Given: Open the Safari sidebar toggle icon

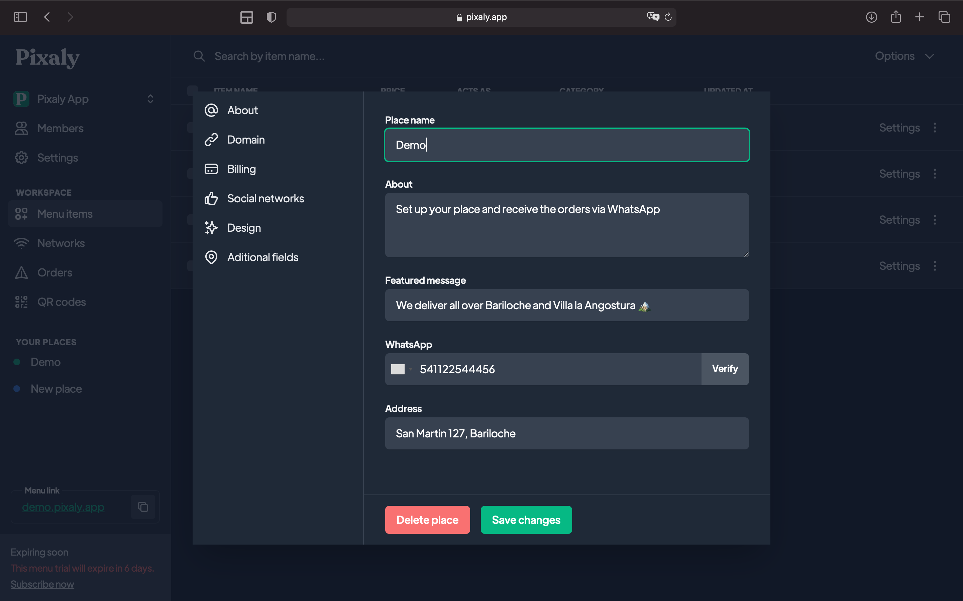Looking at the screenshot, I should tap(20, 17).
